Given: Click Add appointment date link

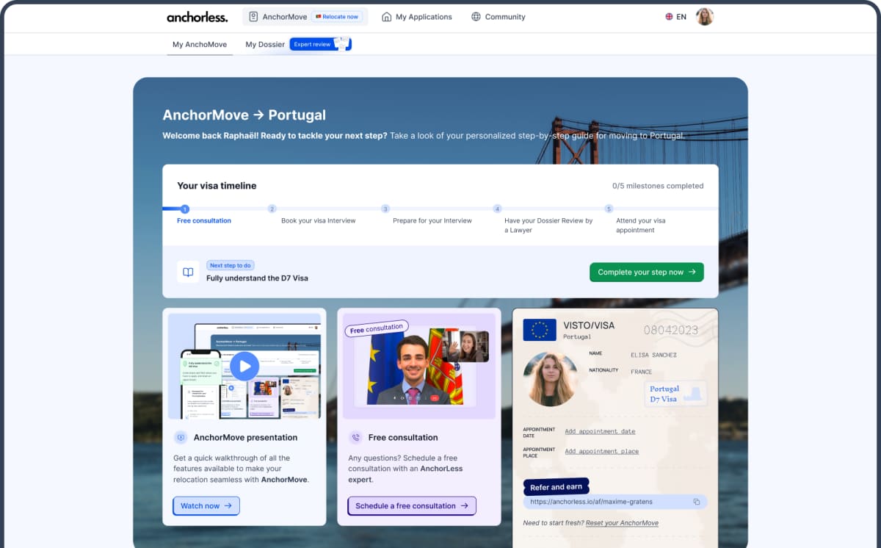Looking at the screenshot, I should pyautogui.click(x=600, y=431).
